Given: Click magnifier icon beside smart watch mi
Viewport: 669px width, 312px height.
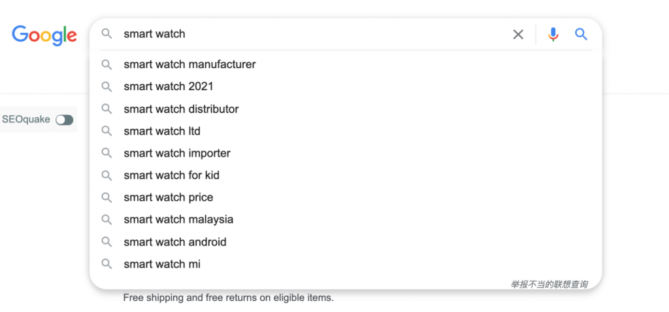Looking at the screenshot, I should [106, 264].
